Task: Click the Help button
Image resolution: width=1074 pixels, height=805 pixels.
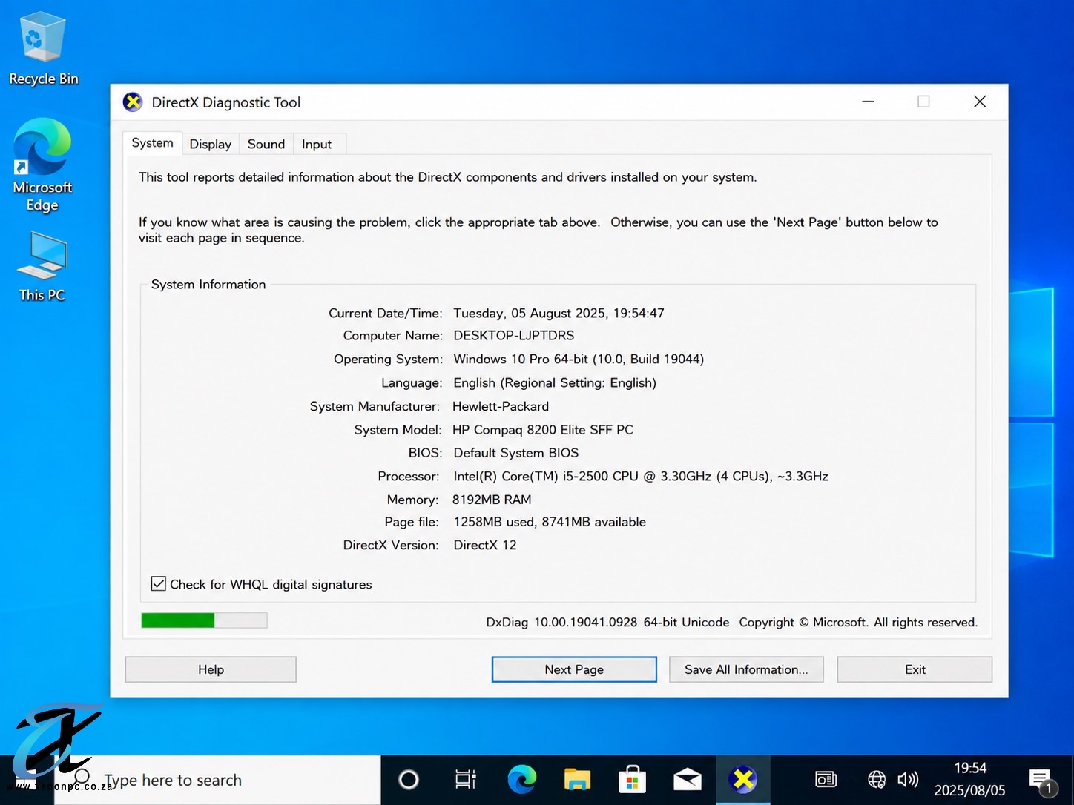Action: (211, 669)
